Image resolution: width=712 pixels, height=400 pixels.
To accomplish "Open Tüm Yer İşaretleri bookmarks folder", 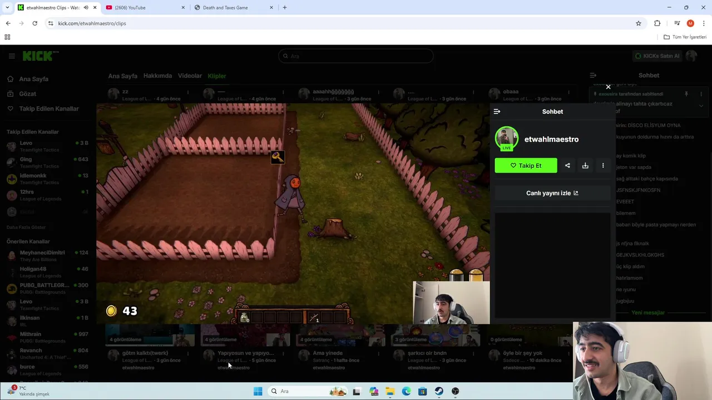I will point(685,37).
